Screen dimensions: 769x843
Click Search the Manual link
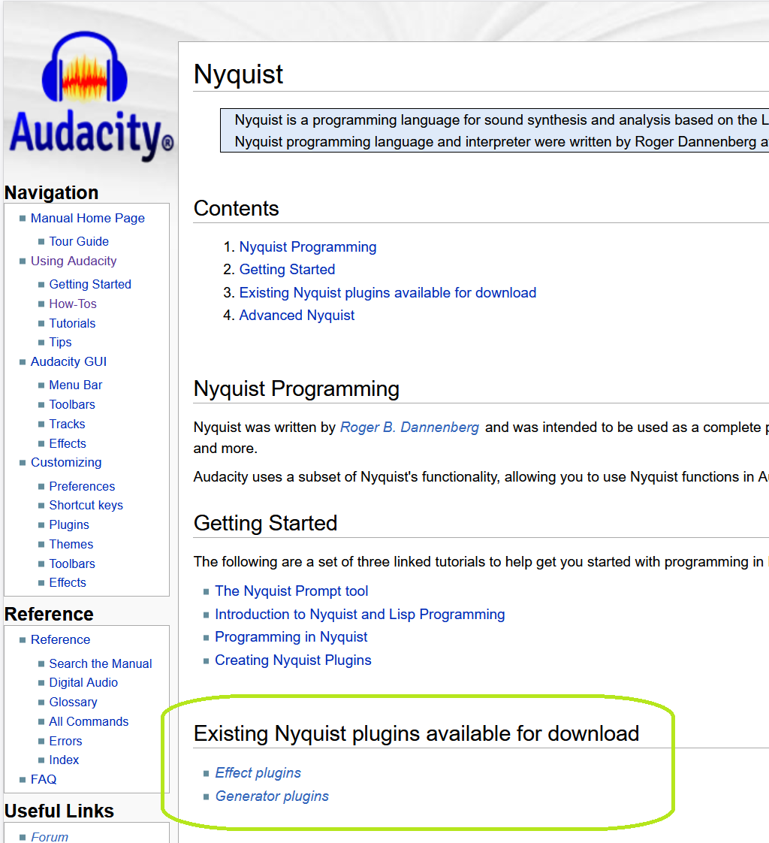tap(100, 663)
